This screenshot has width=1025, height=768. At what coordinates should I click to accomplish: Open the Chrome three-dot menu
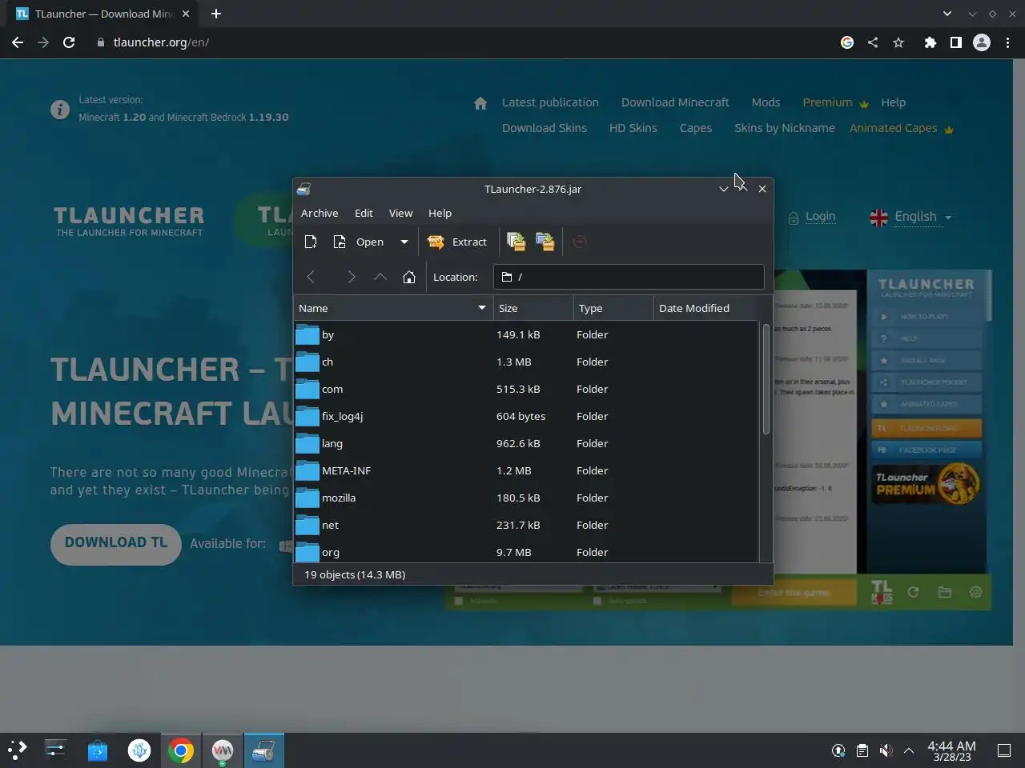(x=1007, y=42)
